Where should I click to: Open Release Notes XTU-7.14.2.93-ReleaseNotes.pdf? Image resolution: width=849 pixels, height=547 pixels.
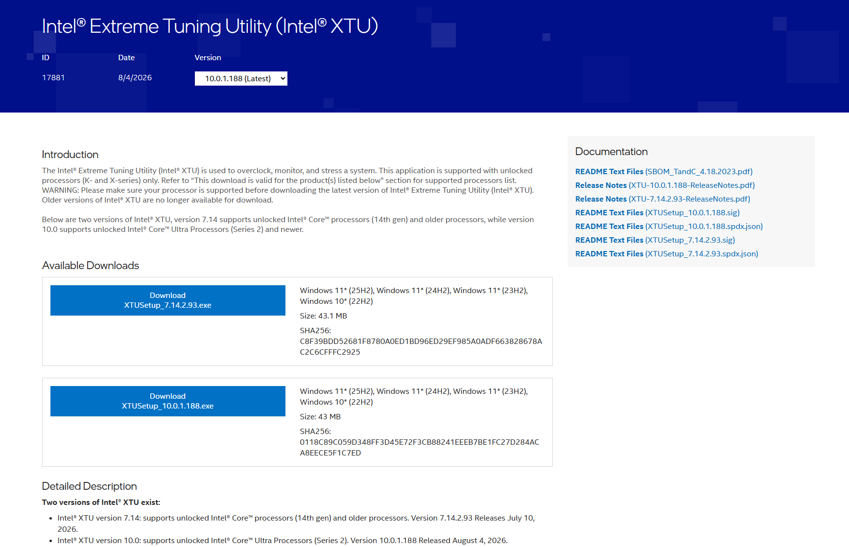coord(662,199)
